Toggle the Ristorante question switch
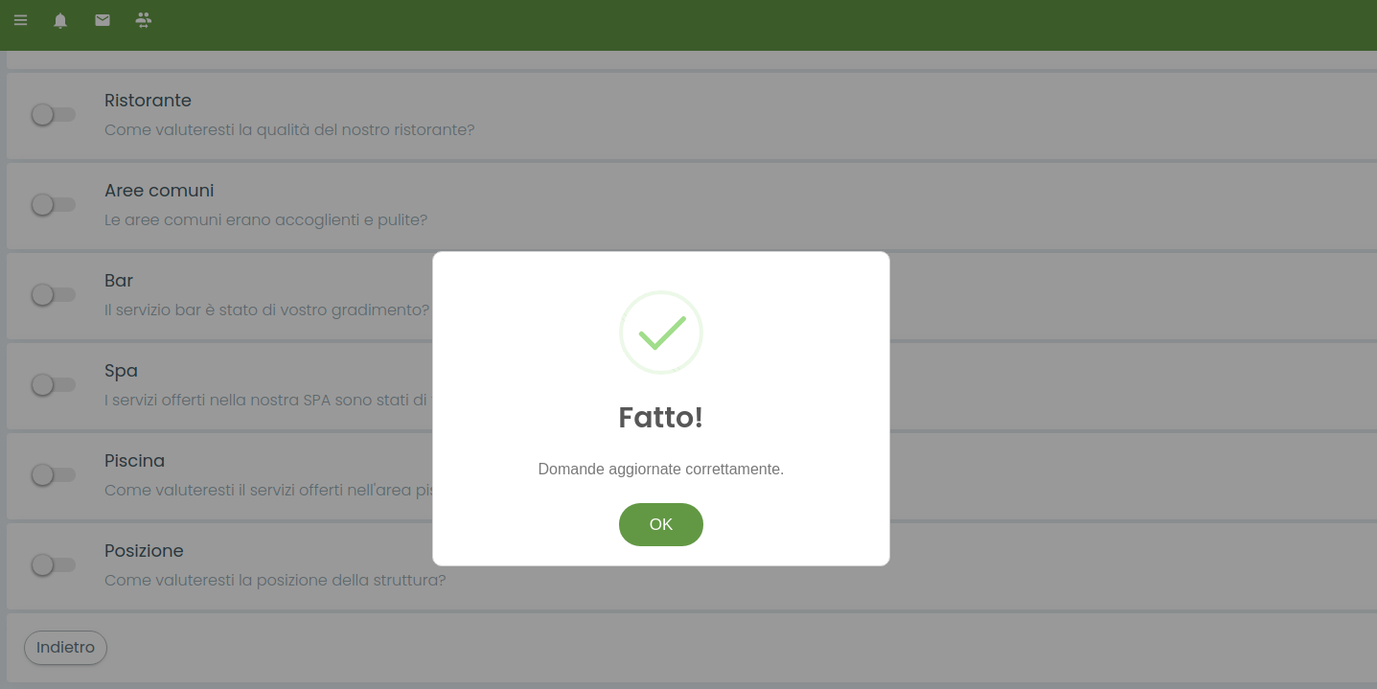1377x689 pixels. 53,115
